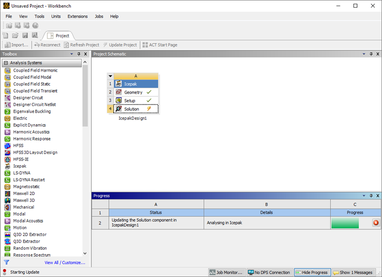The image size is (382, 277).
Task: Pin the Toolbox panel with pushpin
Action: point(79,54)
